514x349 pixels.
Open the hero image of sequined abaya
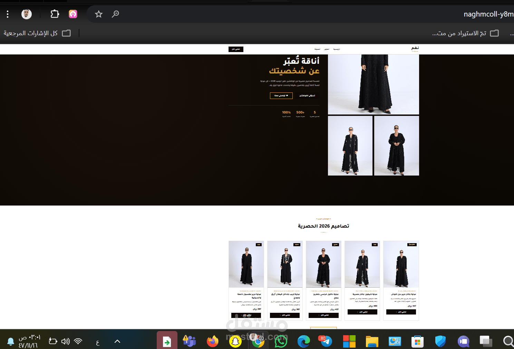397,146
